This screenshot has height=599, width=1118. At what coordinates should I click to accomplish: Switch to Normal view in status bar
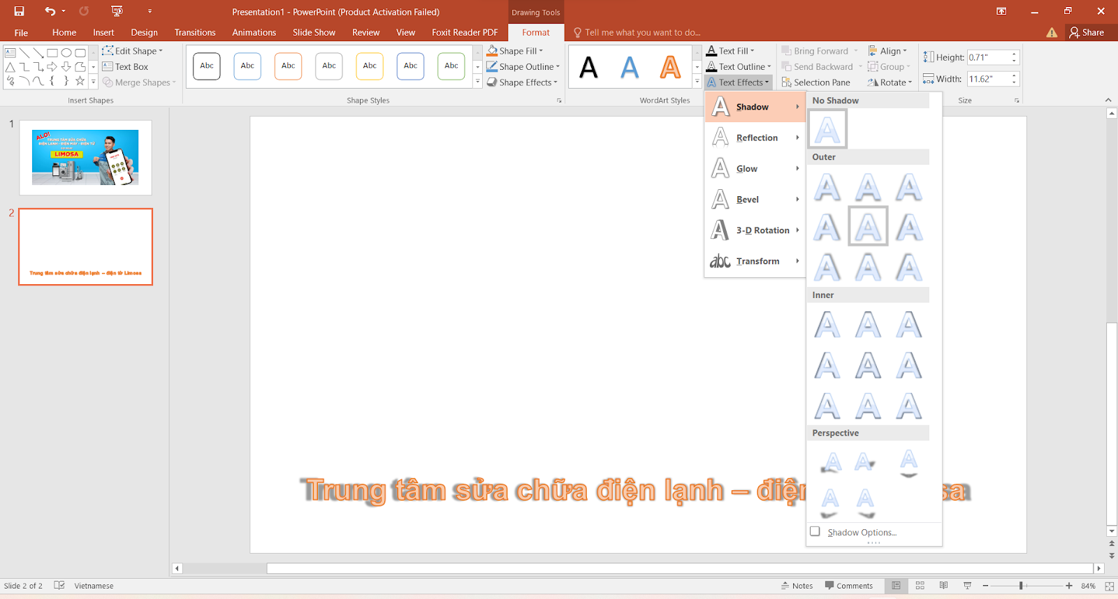[896, 586]
